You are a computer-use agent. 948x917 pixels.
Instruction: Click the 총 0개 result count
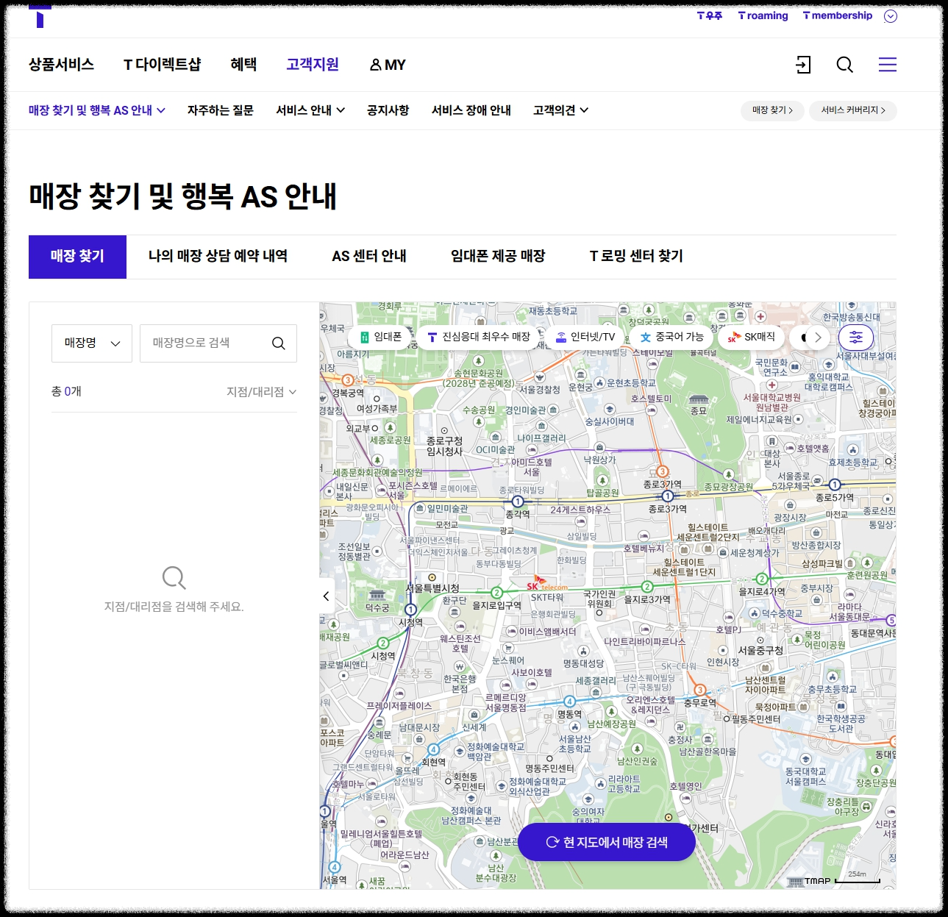(x=66, y=392)
